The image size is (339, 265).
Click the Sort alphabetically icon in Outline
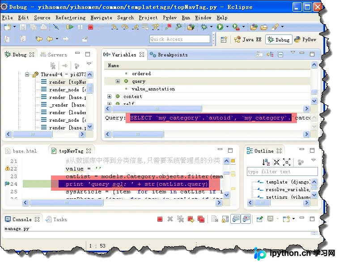(x=266, y=162)
